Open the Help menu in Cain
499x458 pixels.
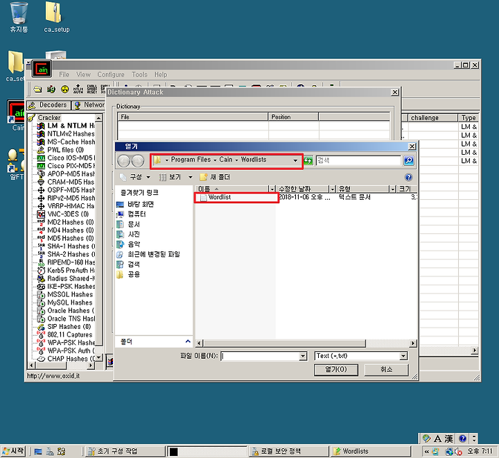click(161, 74)
